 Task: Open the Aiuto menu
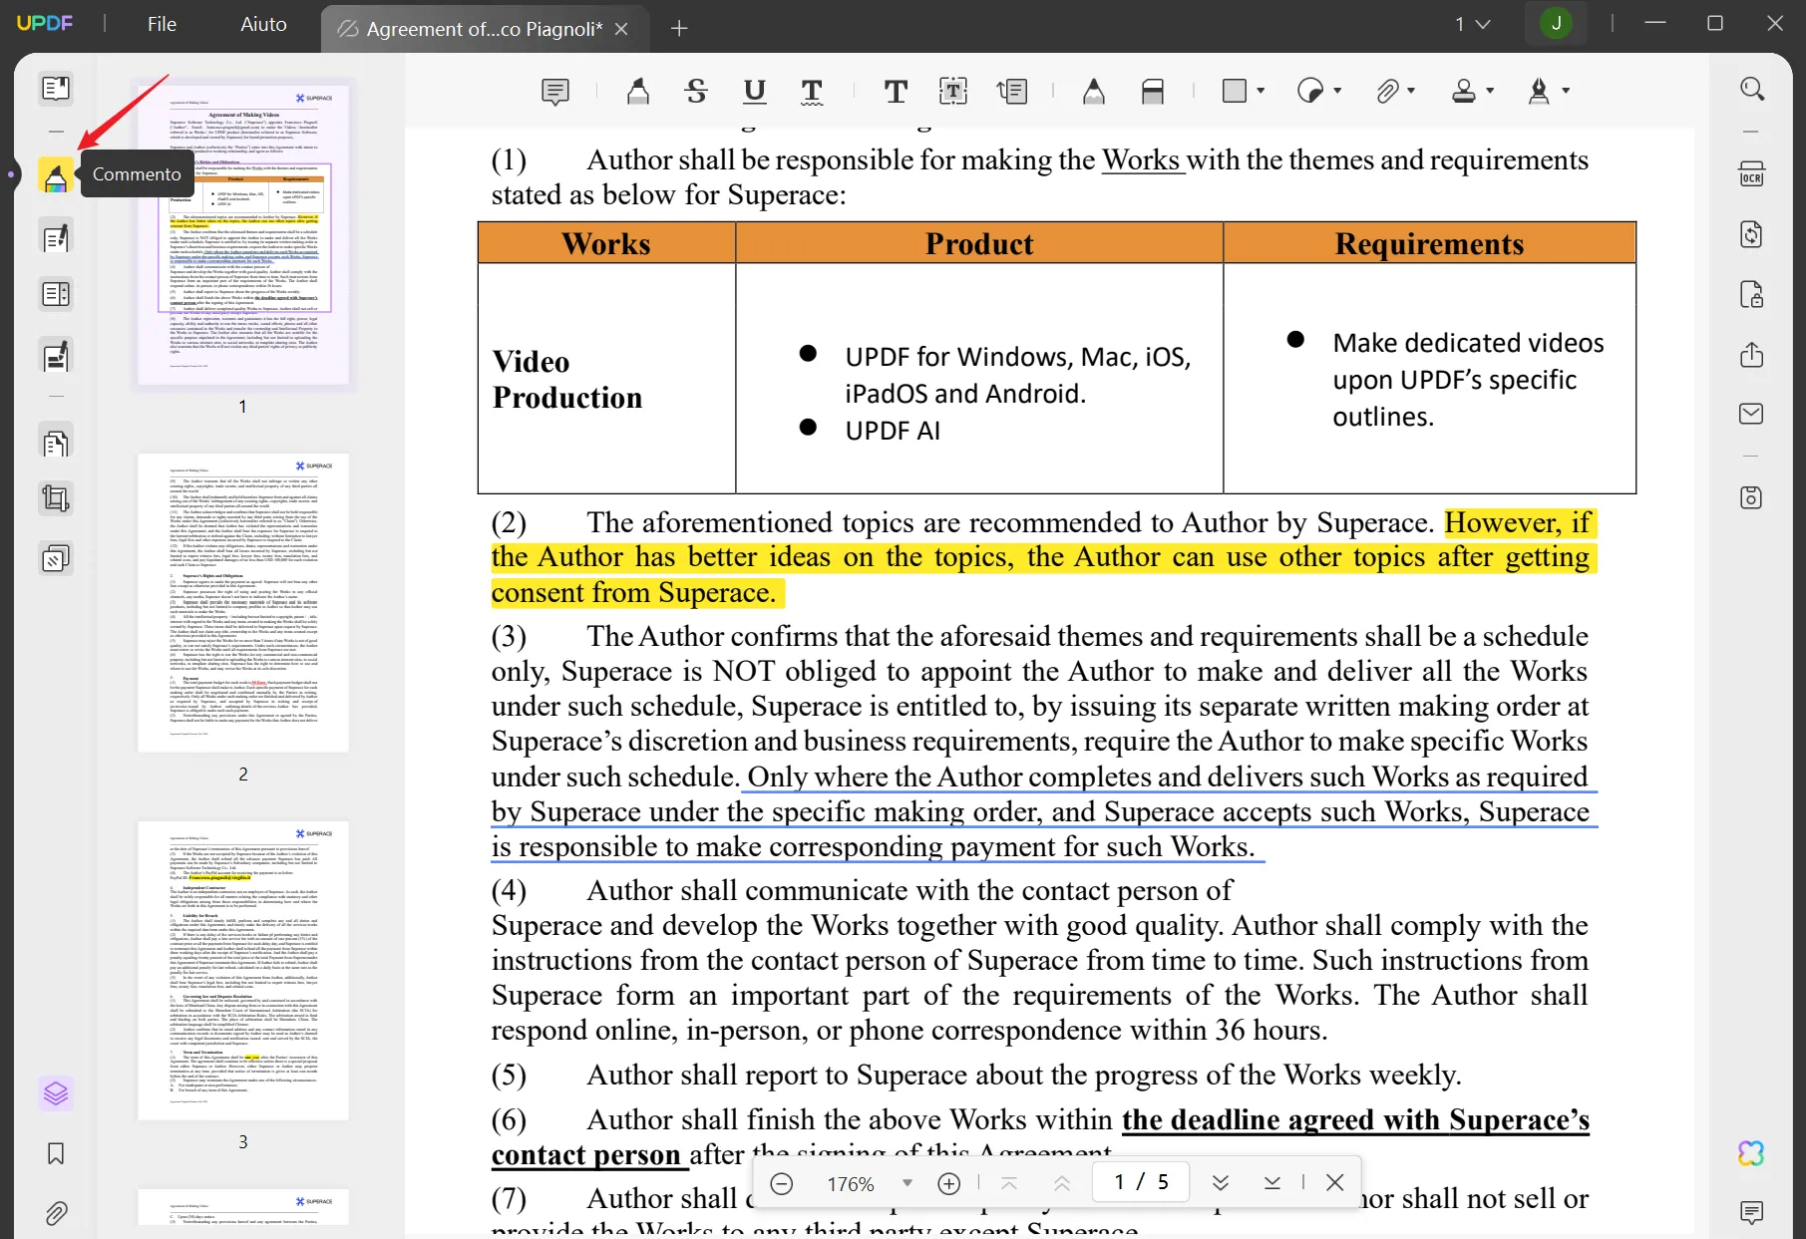[263, 24]
